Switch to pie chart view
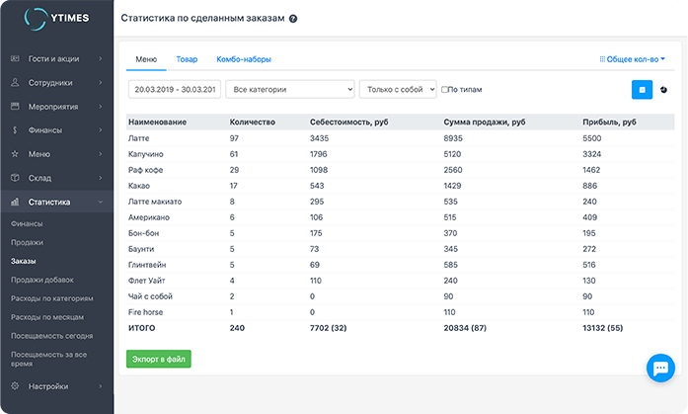The image size is (688, 414). (x=663, y=89)
